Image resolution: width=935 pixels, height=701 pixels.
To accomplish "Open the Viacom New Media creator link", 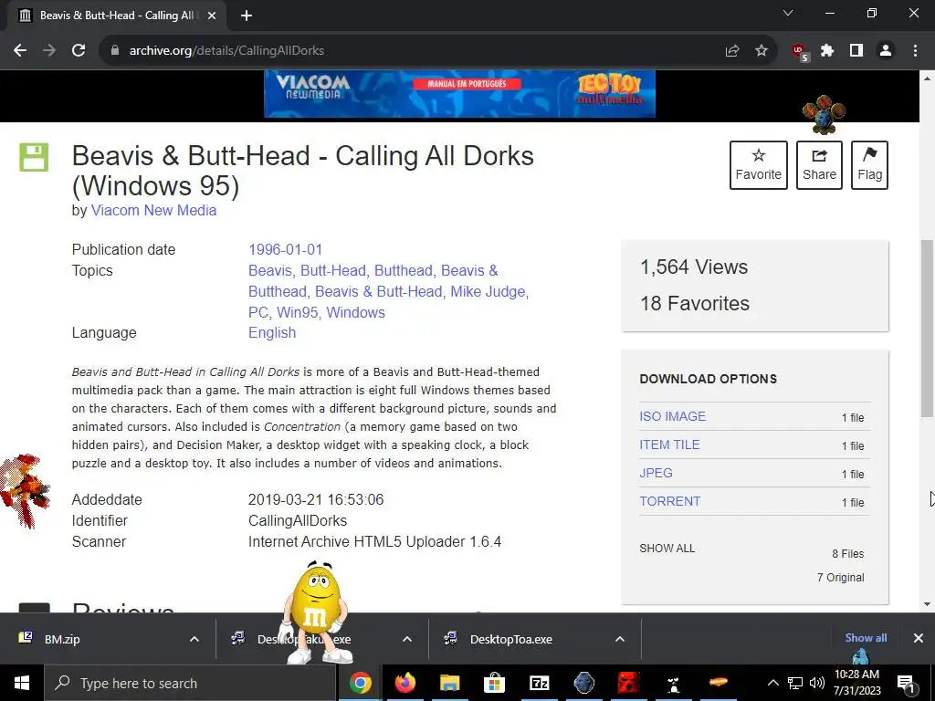I will [153, 211].
